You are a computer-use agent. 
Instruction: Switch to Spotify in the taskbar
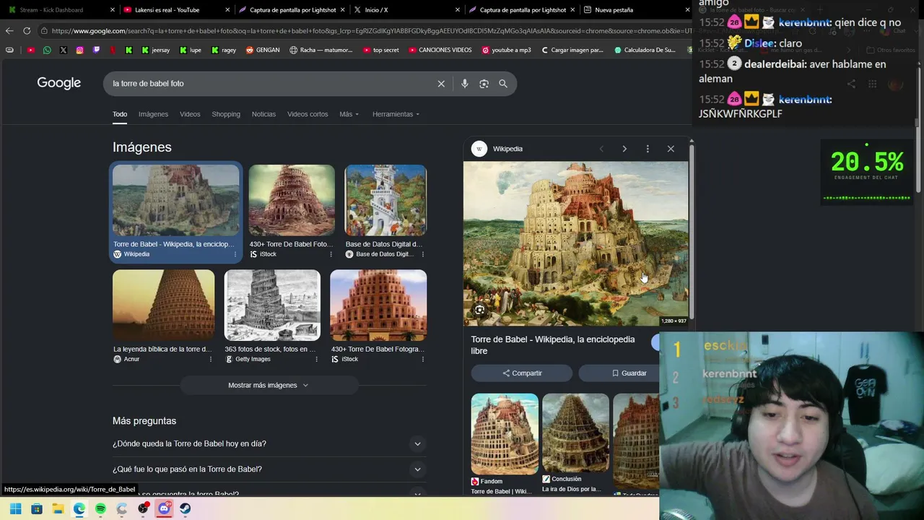100,508
